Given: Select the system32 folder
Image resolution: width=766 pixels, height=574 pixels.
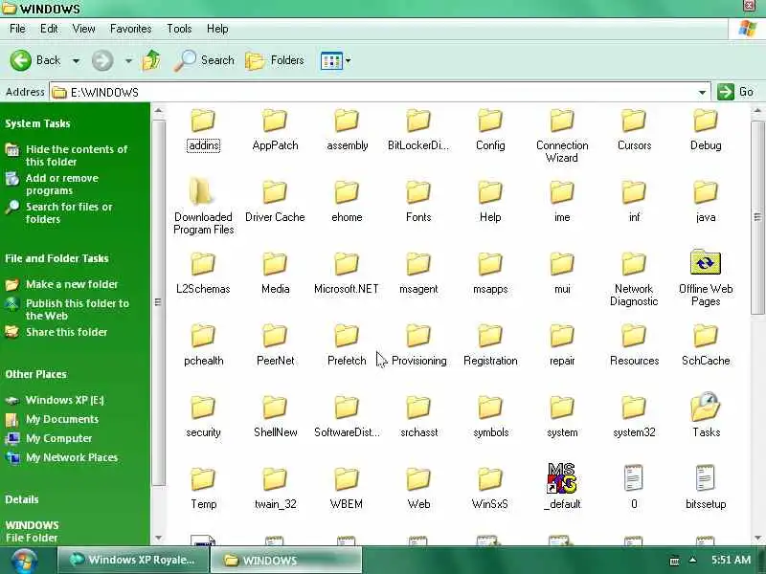Looking at the screenshot, I should [x=634, y=417].
